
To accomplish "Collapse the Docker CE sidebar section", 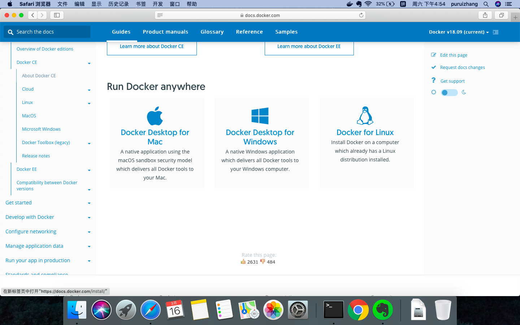I will [89, 63].
